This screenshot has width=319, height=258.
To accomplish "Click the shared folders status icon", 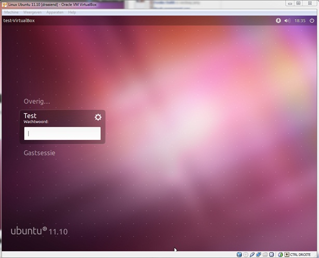I will pos(265,254).
